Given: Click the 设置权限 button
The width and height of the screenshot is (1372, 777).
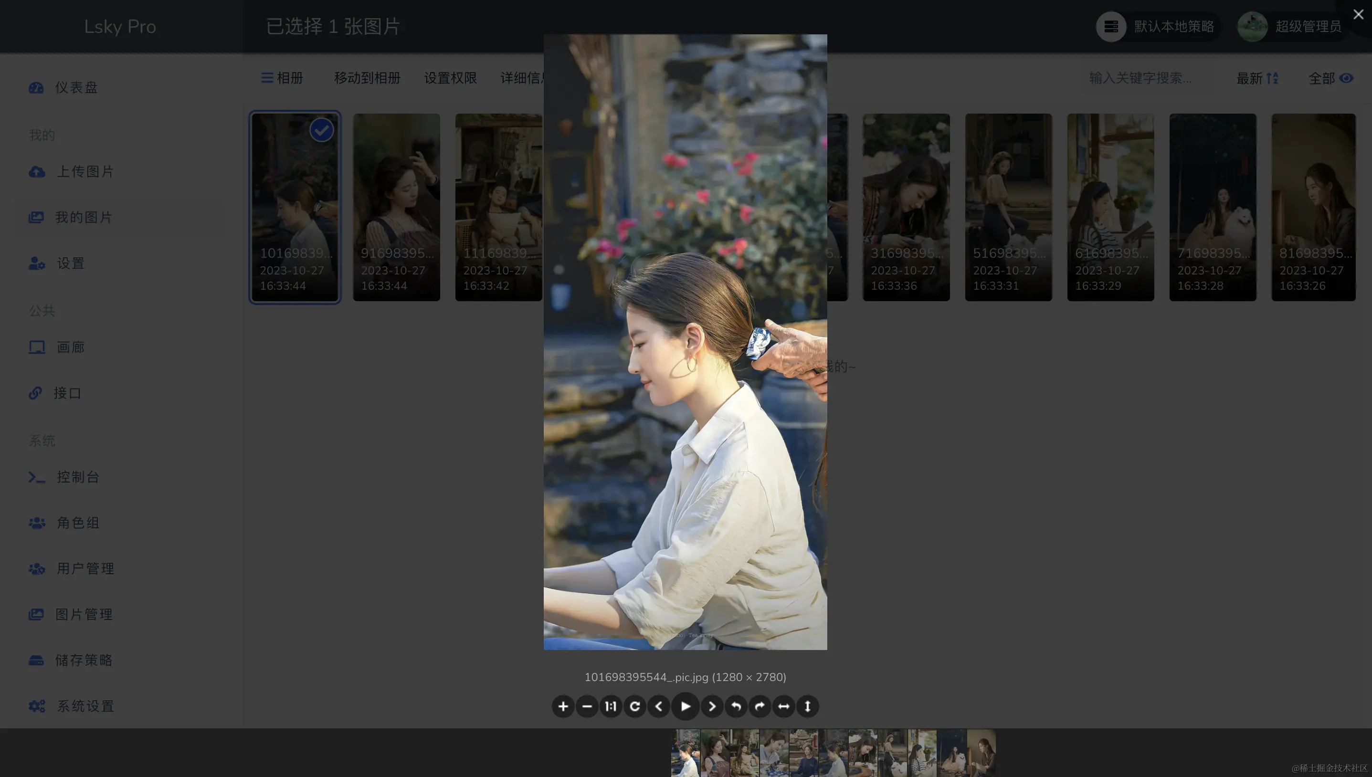Looking at the screenshot, I should [450, 78].
